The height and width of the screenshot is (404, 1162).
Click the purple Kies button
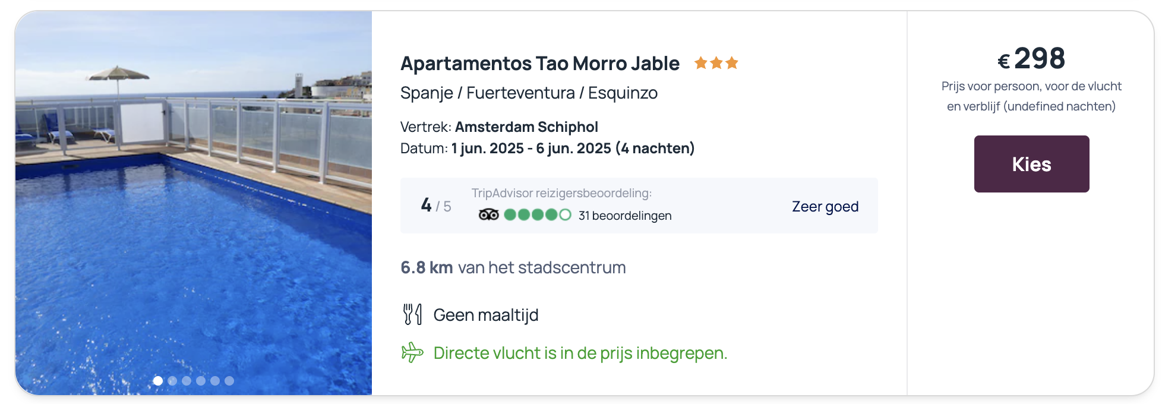pyautogui.click(x=1031, y=164)
